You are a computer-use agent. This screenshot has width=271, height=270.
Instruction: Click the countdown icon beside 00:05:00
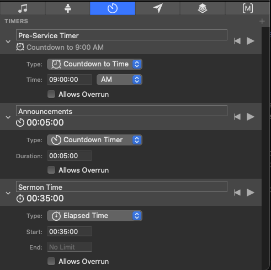coord(20,123)
